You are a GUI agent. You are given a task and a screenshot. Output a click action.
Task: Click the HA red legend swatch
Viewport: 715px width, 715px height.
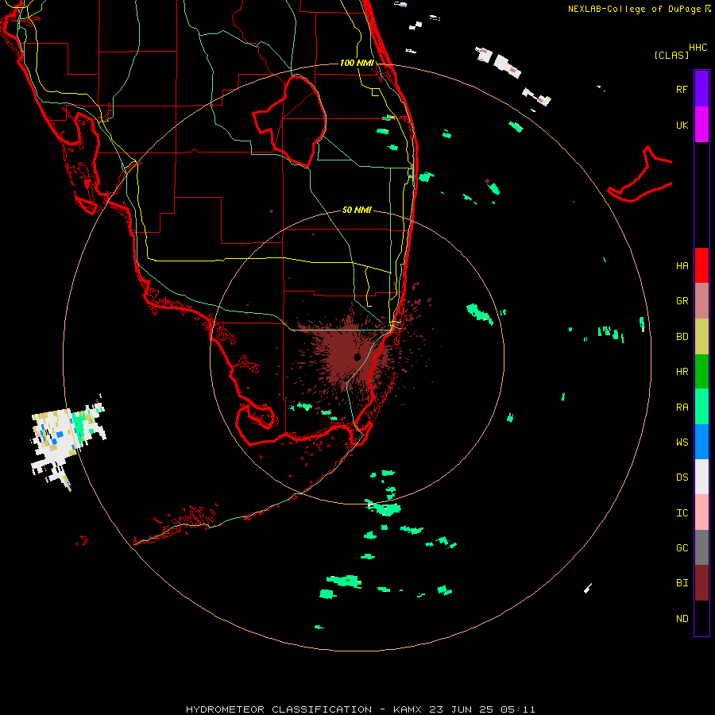pos(701,265)
